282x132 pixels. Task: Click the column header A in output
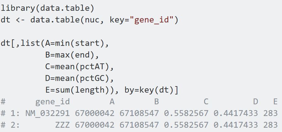point(112,102)
